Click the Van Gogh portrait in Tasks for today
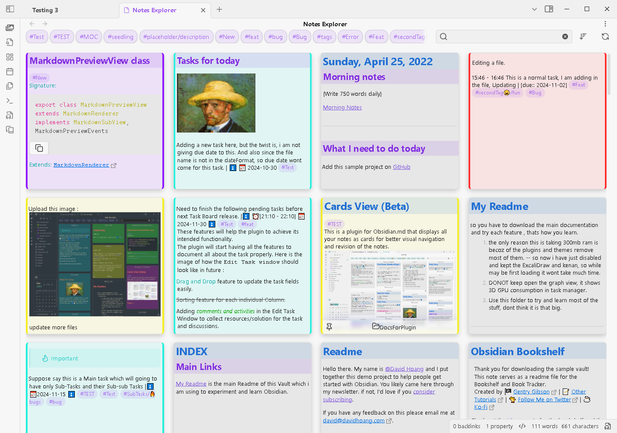This screenshot has height=433, width=617. 216,103
